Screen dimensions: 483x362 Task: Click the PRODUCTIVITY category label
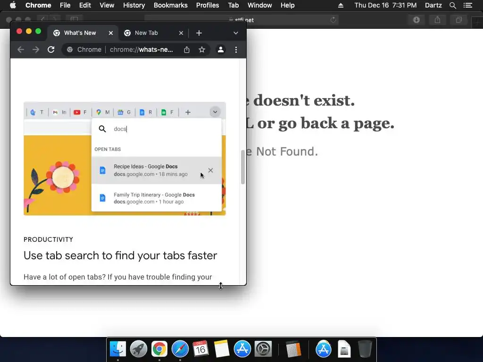49,239
